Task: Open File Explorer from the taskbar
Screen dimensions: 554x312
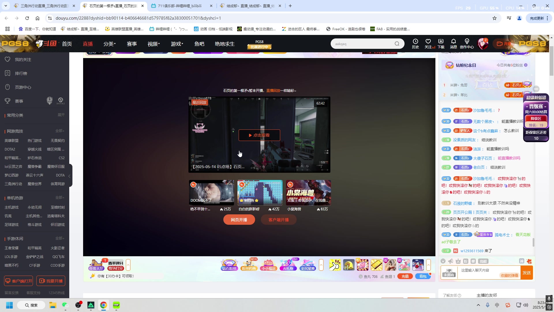Action: [x=53, y=305]
